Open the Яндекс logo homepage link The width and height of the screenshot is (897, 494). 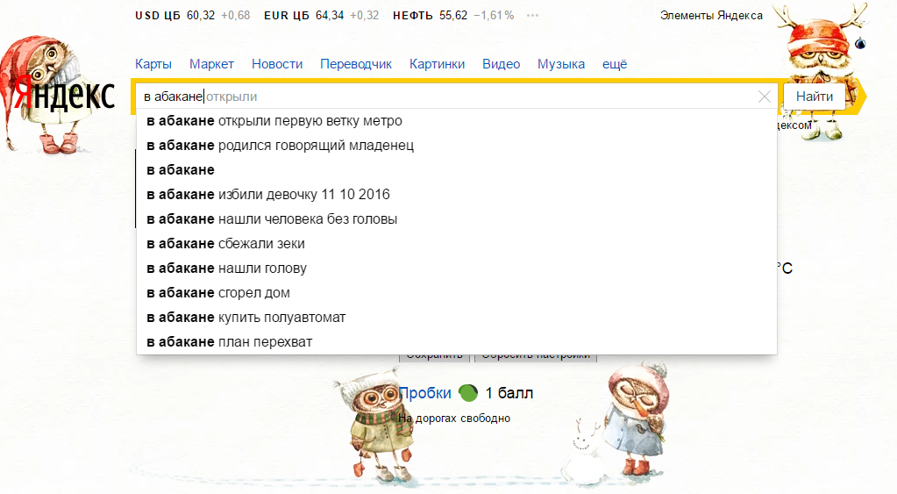tap(64, 95)
